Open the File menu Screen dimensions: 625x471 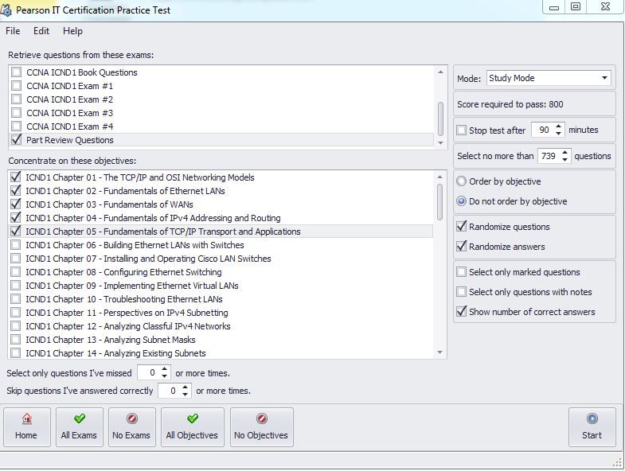point(13,31)
